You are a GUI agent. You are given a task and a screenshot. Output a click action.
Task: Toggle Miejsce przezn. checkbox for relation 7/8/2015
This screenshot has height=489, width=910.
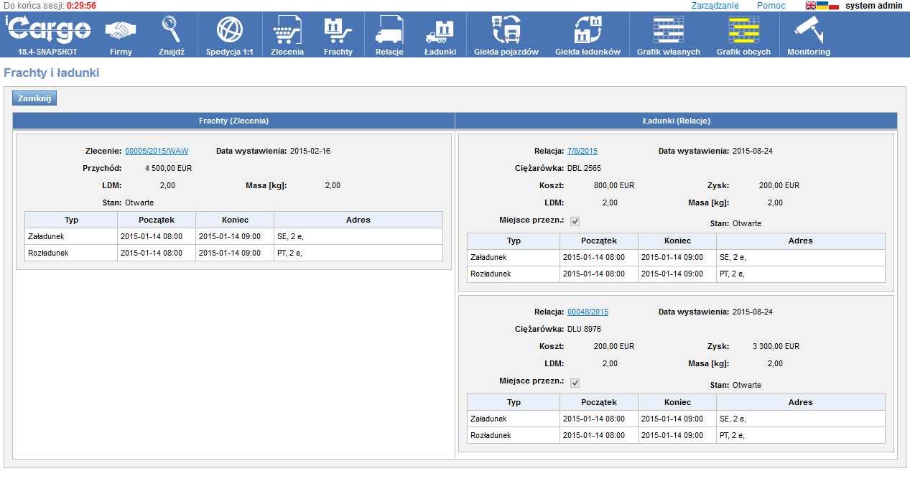pyautogui.click(x=575, y=221)
